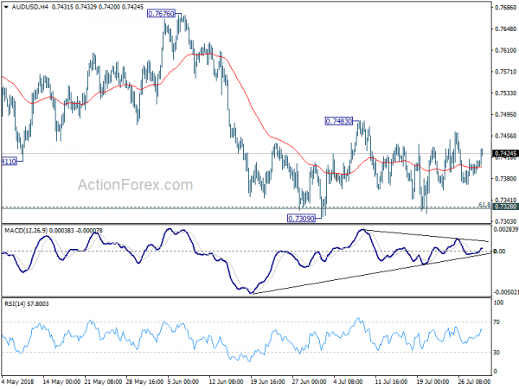Viewport: 519px width, 389px height.
Task: Click the 0.73280 level marker on price axis
Action: [505, 207]
